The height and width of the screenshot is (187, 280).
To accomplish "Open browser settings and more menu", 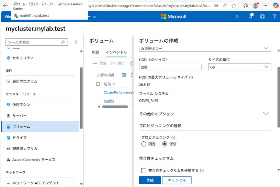I will 265,6.
